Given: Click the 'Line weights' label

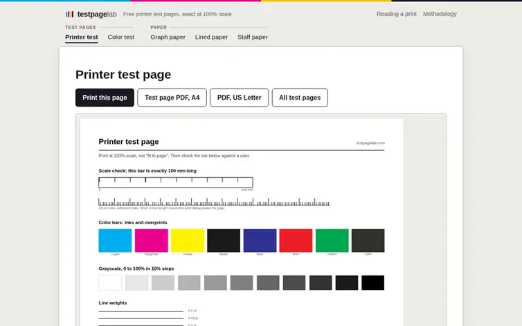Looking at the screenshot, I should [113, 302].
